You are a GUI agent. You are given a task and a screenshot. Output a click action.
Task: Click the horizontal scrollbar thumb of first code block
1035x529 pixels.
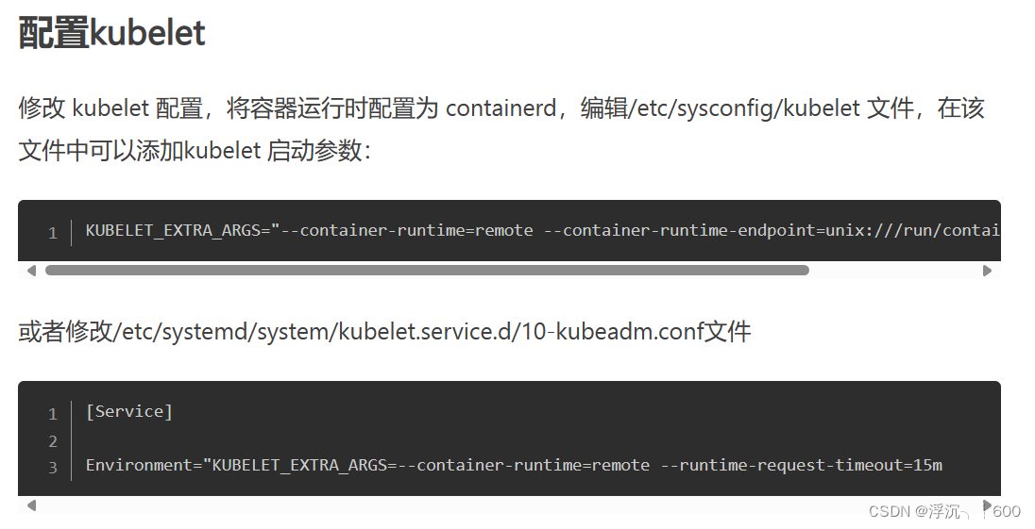427,271
